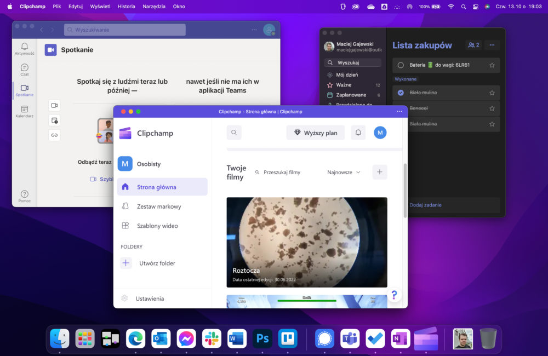Open Clipchamp notifications bell
The height and width of the screenshot is (356, 548).
(358, 133)
